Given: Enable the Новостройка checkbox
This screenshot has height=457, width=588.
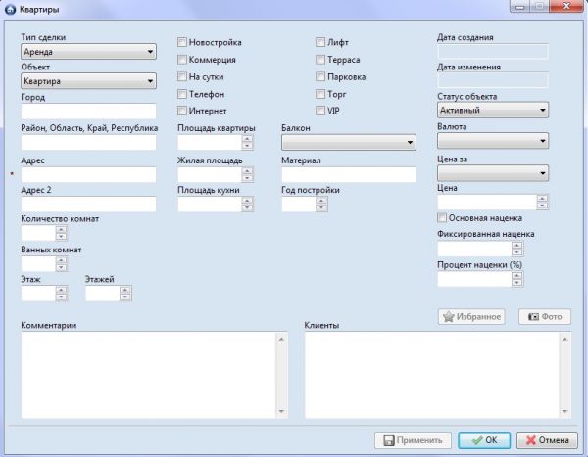Looking at the screenshot, I should tap(182, 42).
